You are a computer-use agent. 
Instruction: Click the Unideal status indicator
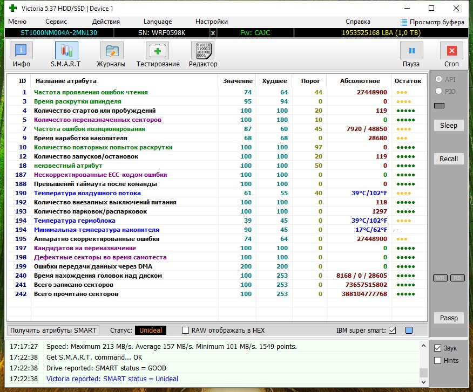[x=151, y=331]
